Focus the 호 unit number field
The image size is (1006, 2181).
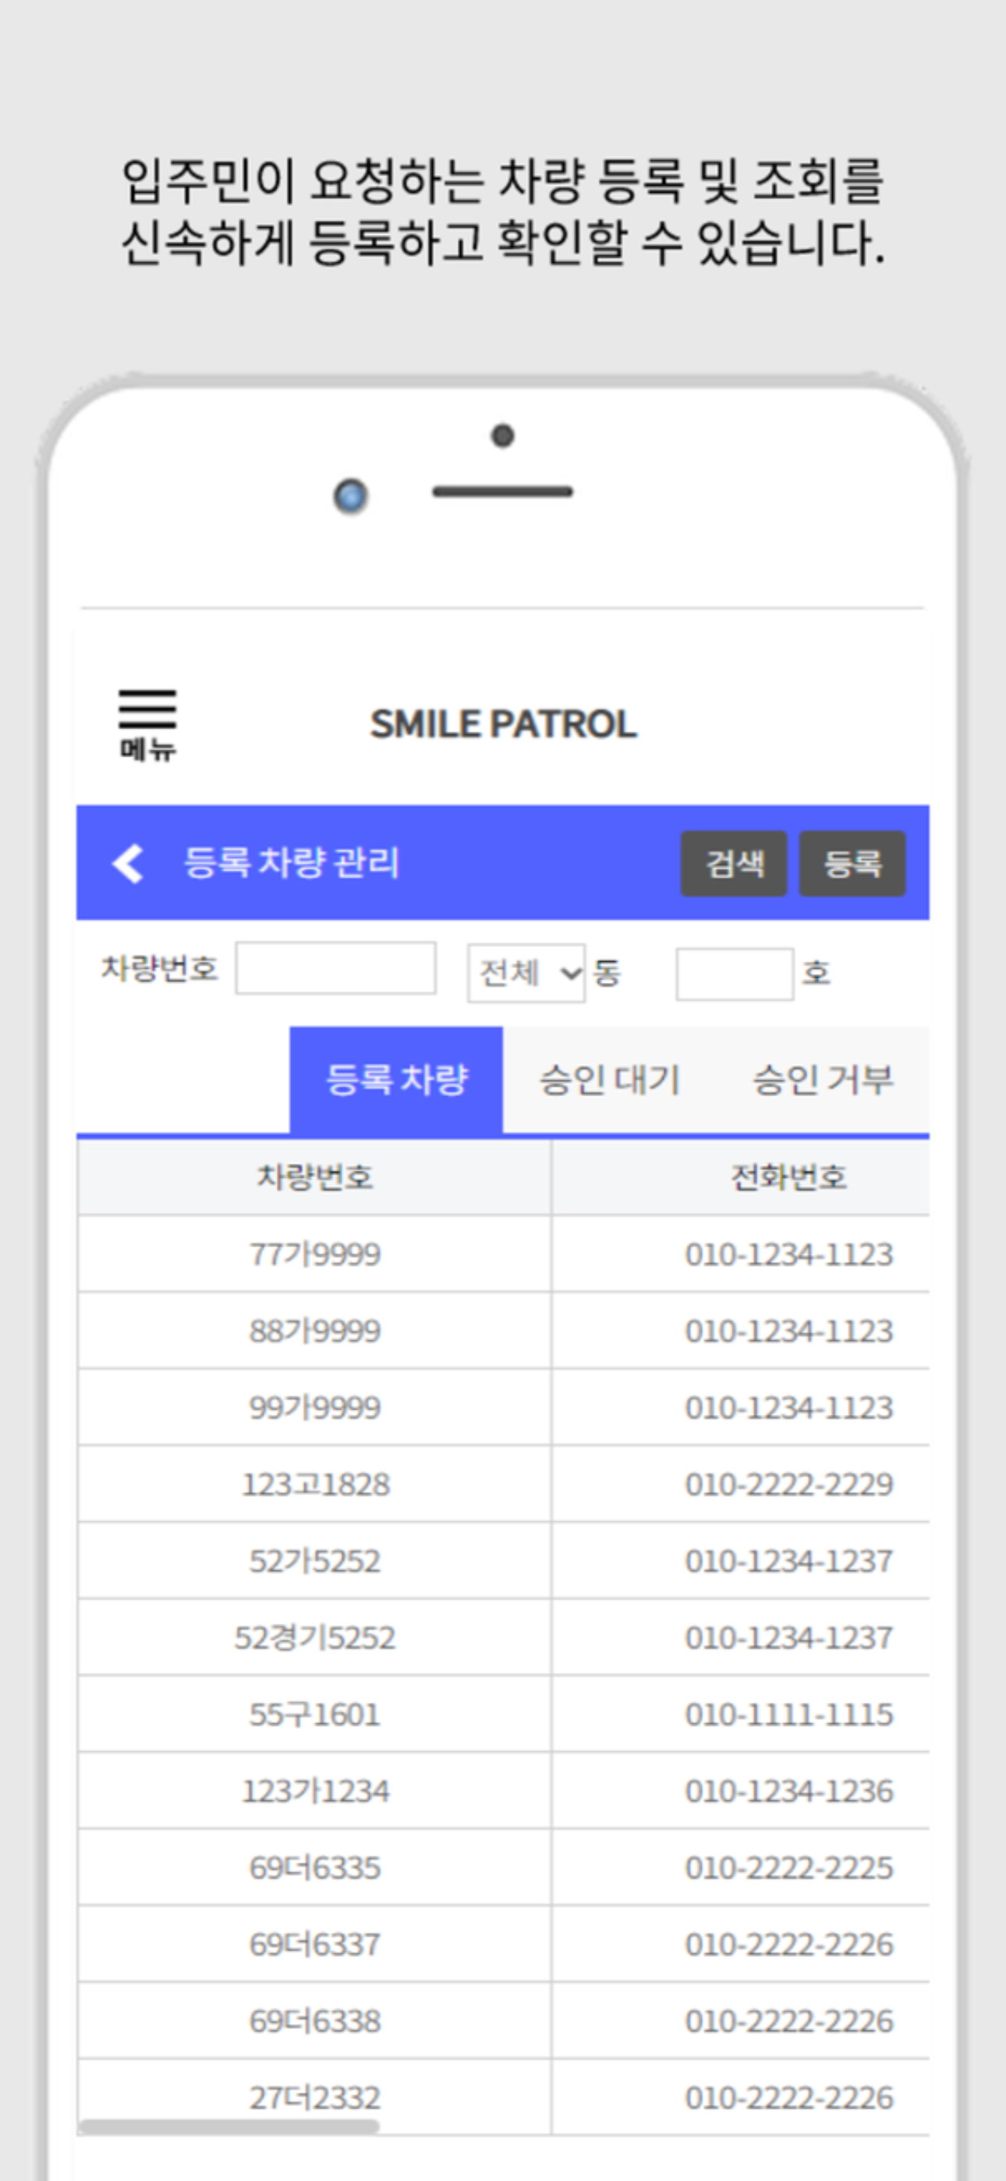[x=734, y=973]
